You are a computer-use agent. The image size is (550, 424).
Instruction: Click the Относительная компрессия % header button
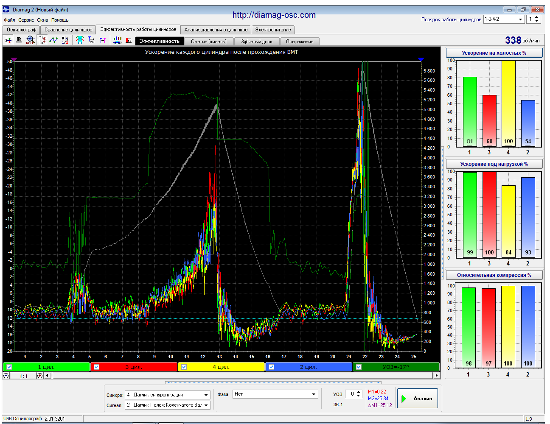click(494, 275)
